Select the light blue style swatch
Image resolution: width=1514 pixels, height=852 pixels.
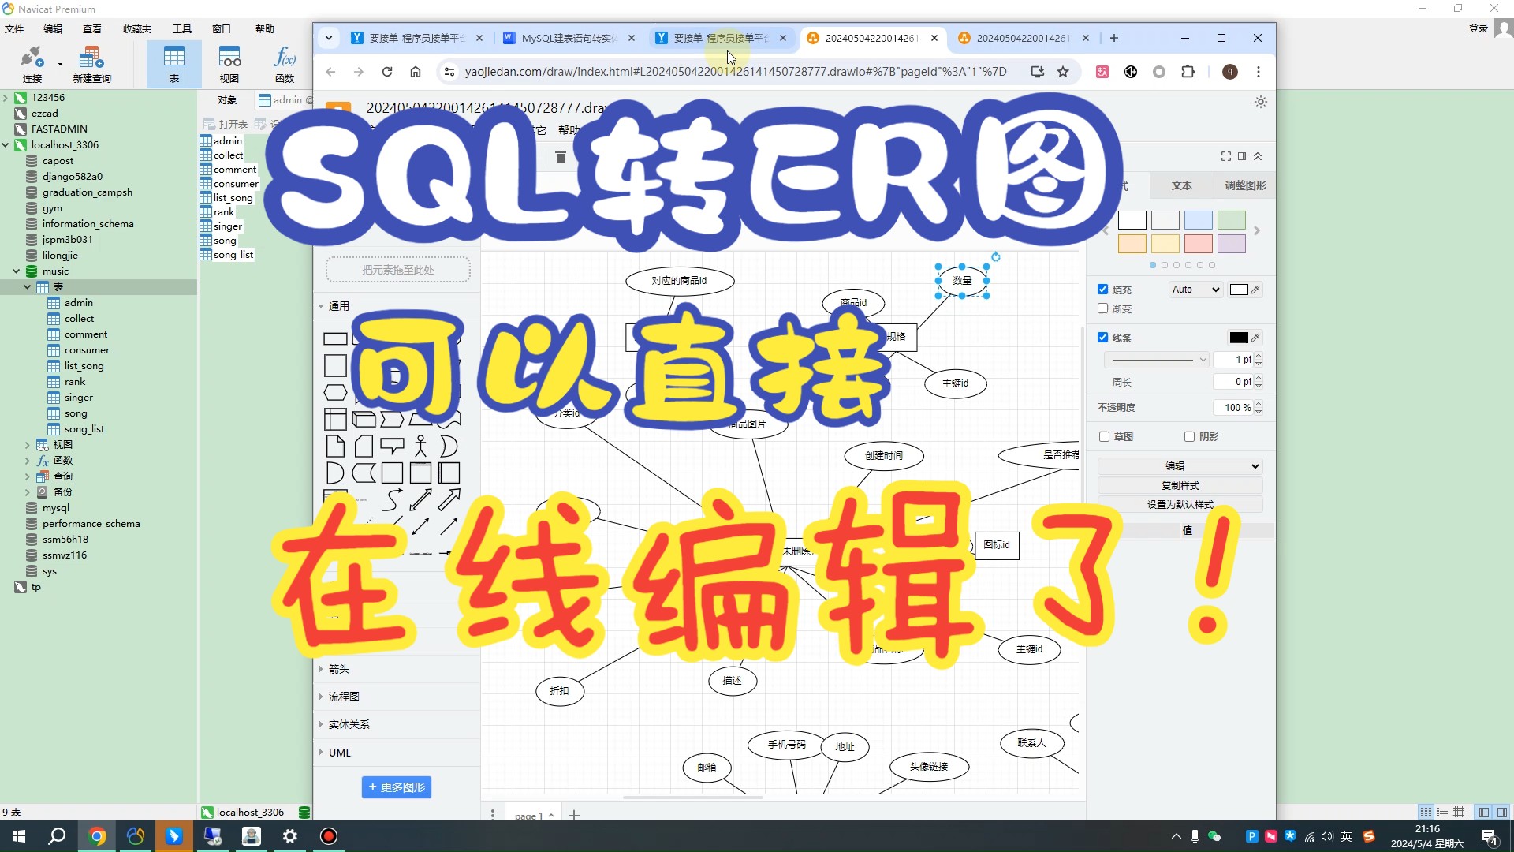point(1198,220)
